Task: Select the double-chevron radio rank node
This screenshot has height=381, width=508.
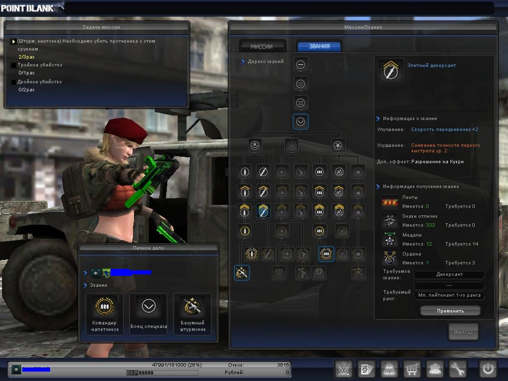Action: 339,211
